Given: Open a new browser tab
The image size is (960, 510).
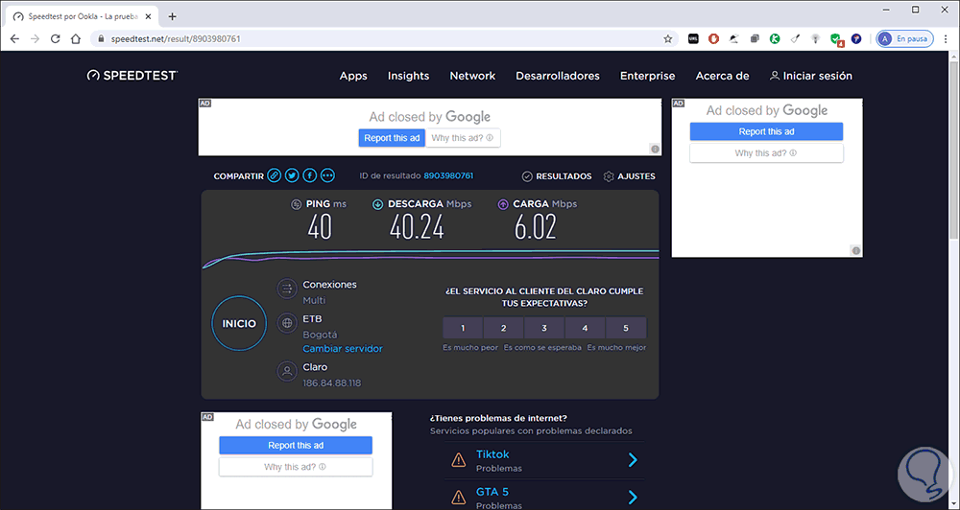Looking at the screenshot, I should [172, 16].
